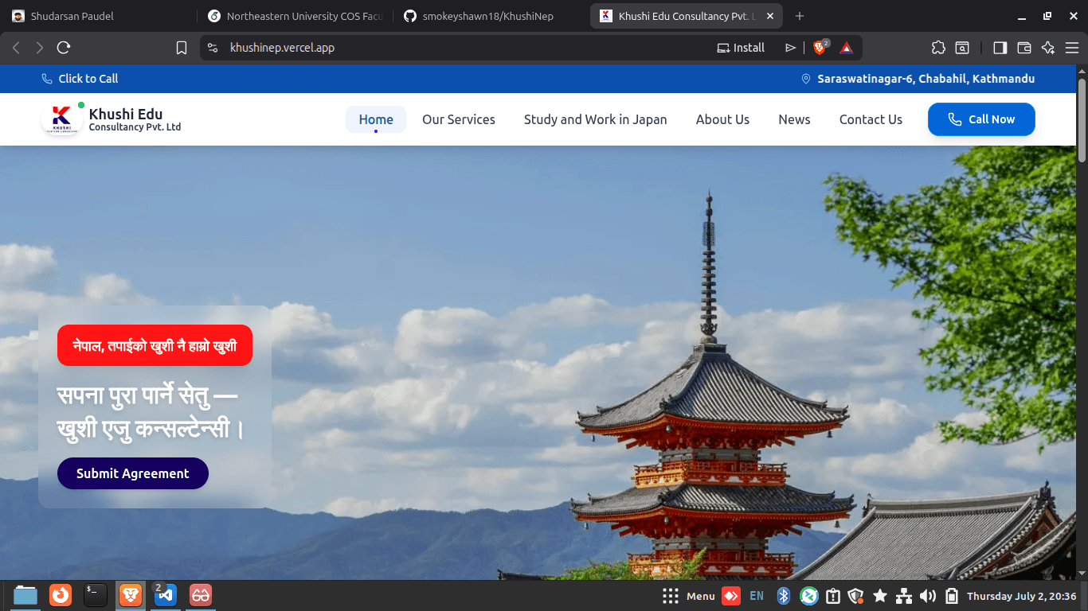Open network connections tray icon

904,596
